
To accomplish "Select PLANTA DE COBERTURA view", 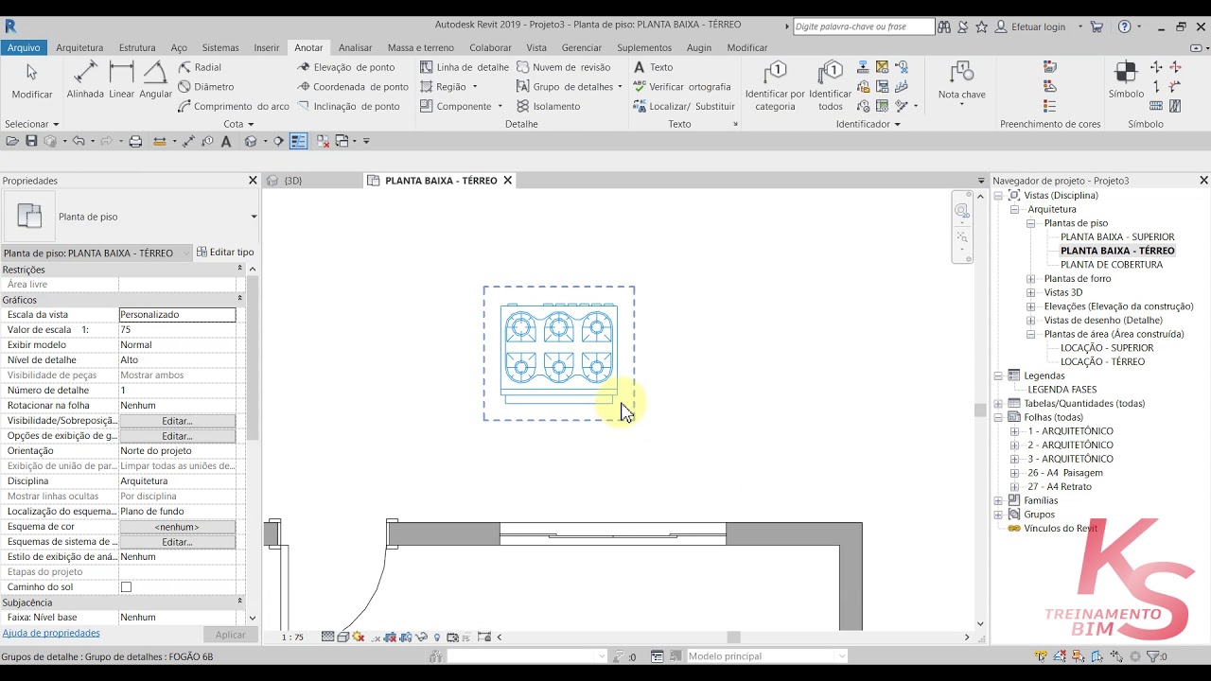I will pos(1111,265).
